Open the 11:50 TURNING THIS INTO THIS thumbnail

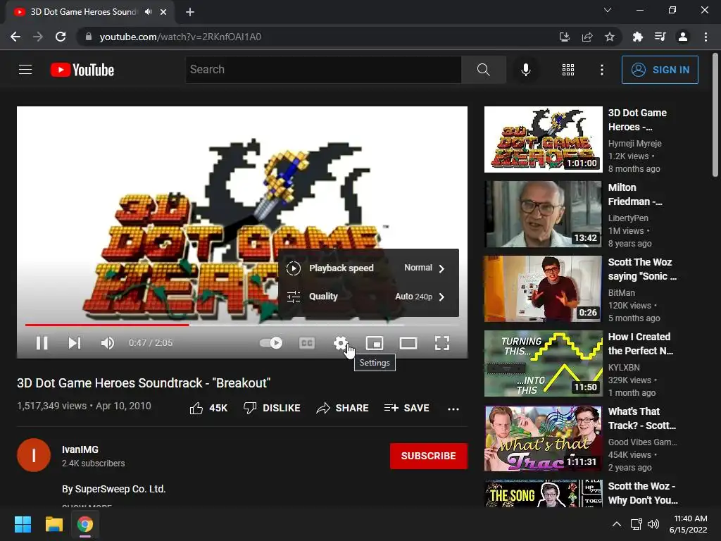click(543, 363)
